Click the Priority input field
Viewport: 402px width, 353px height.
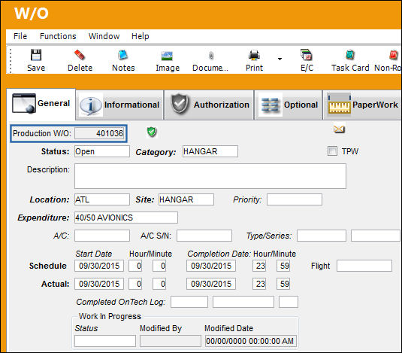pyautogui.click(x=295, y=199)
